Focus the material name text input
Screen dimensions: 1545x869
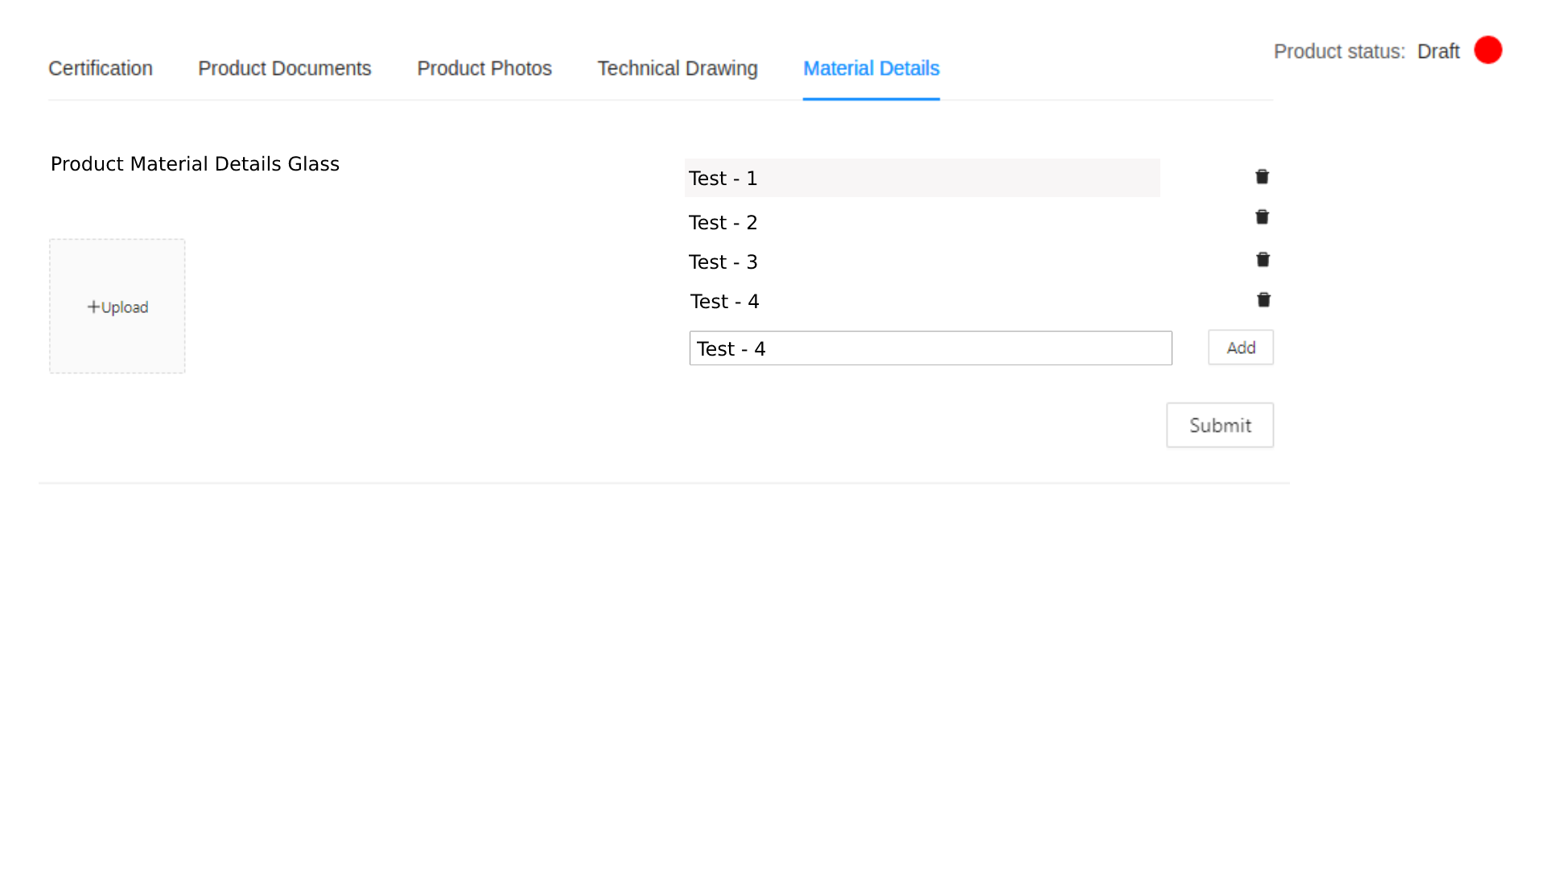[x=930, y=348]
